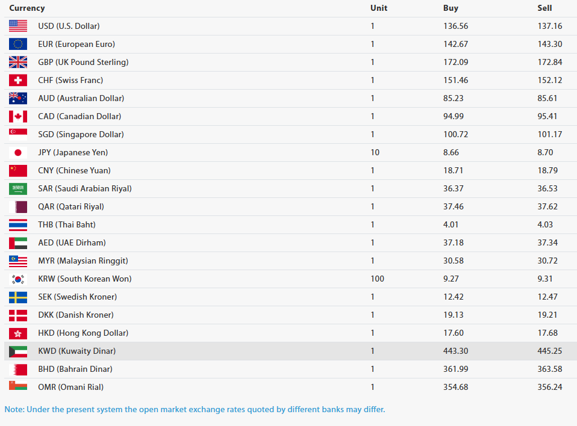
Task: Select the Buy column header
Action: tap(451, 8)
